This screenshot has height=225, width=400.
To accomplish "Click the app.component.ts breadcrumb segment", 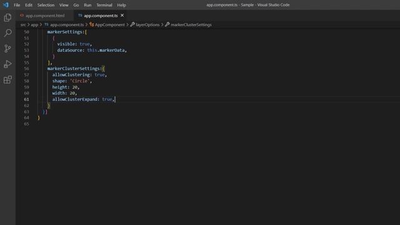I will click(x=67, y=25).
